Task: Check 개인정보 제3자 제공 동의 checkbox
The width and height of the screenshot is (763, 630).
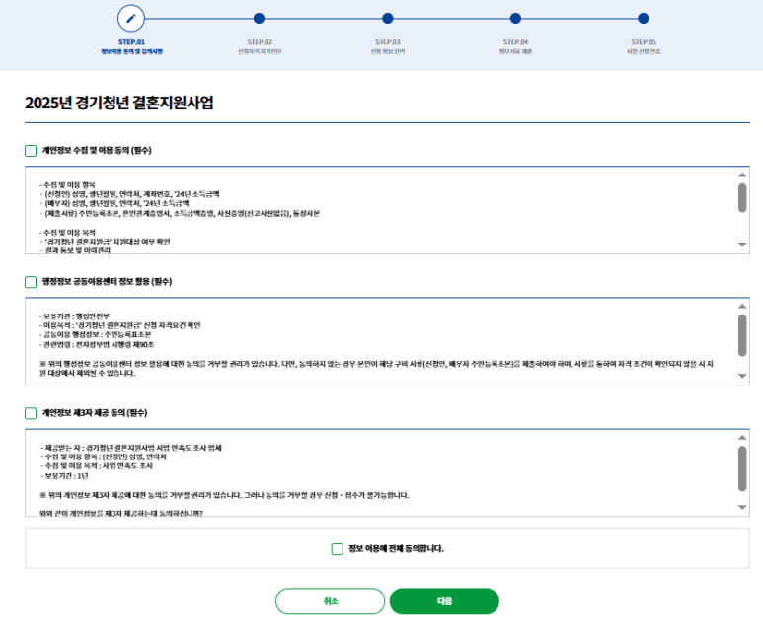Action: 31,413
